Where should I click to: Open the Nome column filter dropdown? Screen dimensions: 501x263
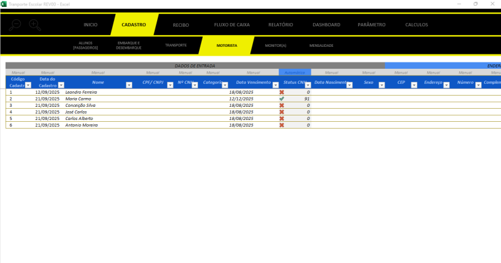[129, 85]
